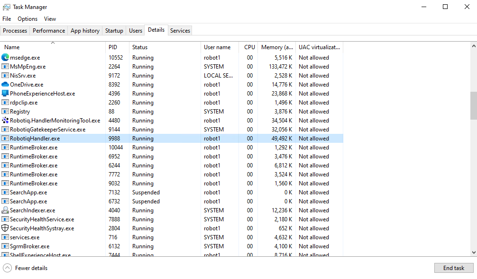The height and width of the screenshot is (279, 477).
Task: Select RuntimeBroker.exe with PID 7772
Action: (34, 174)
